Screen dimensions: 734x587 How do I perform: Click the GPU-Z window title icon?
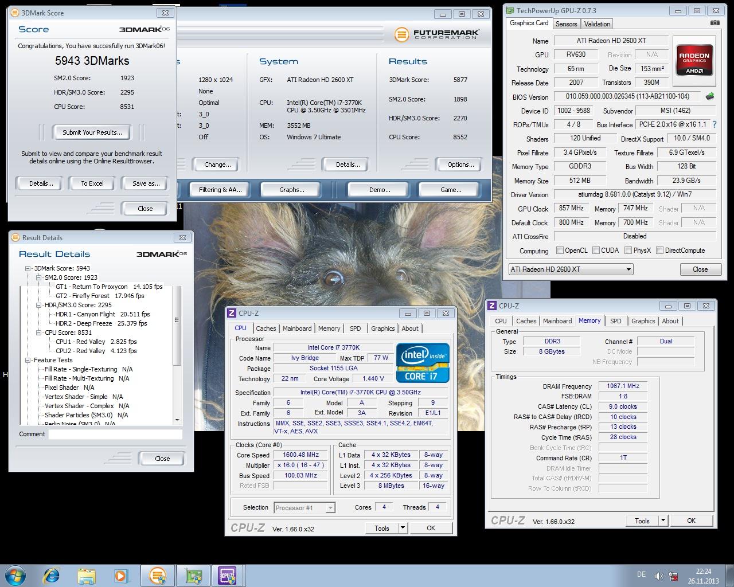click(x=510, y=10)
